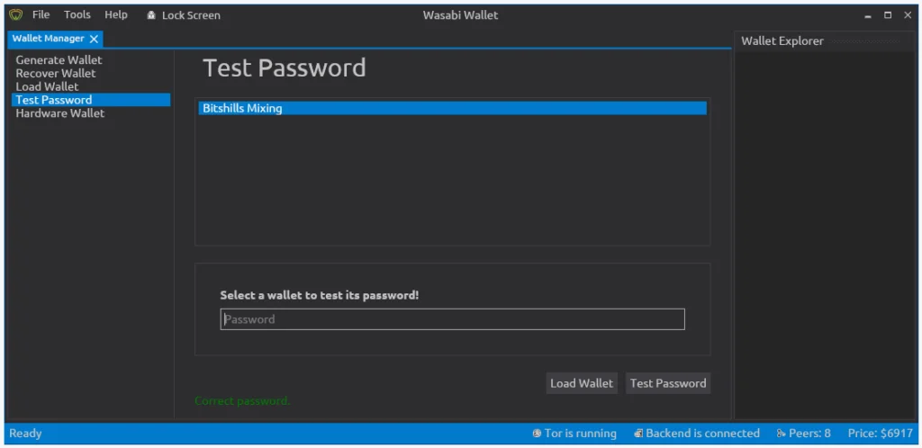Open the Tools menu
Viewport: 922px width, 448px height.
[x=77, y=14]
